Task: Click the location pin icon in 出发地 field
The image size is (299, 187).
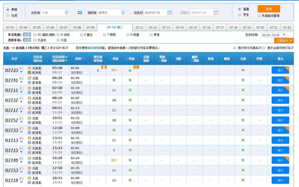Action: point(66,12)
